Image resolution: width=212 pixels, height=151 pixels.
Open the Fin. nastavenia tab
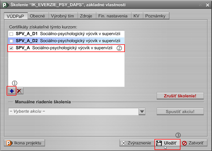(114, 16)
